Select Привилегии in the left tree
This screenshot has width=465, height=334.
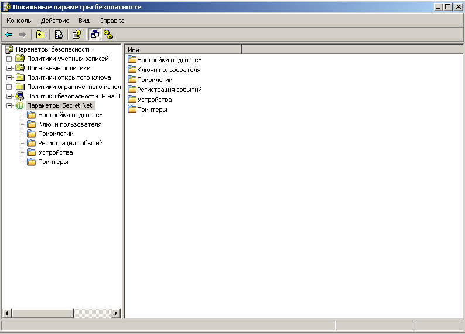(x=56, y=134)
